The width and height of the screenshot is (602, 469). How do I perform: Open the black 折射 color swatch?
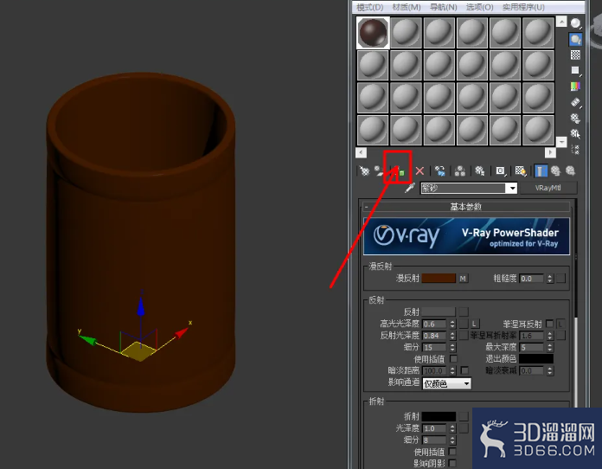click(x=439, y=416)
